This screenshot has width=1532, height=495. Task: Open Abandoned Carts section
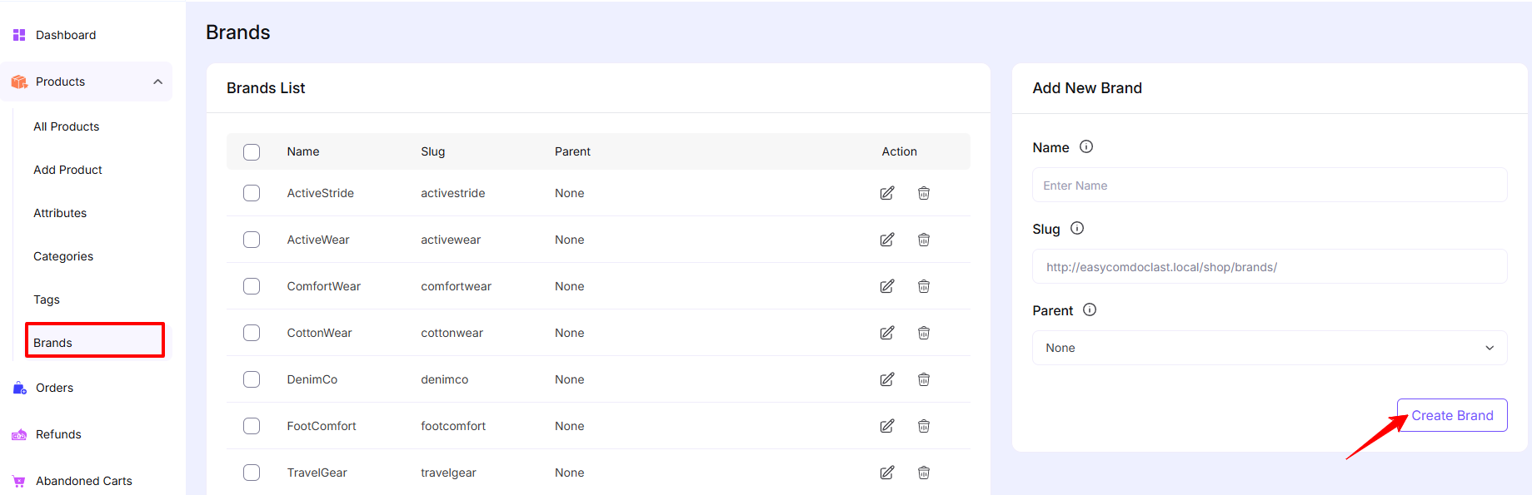[83, 481]
